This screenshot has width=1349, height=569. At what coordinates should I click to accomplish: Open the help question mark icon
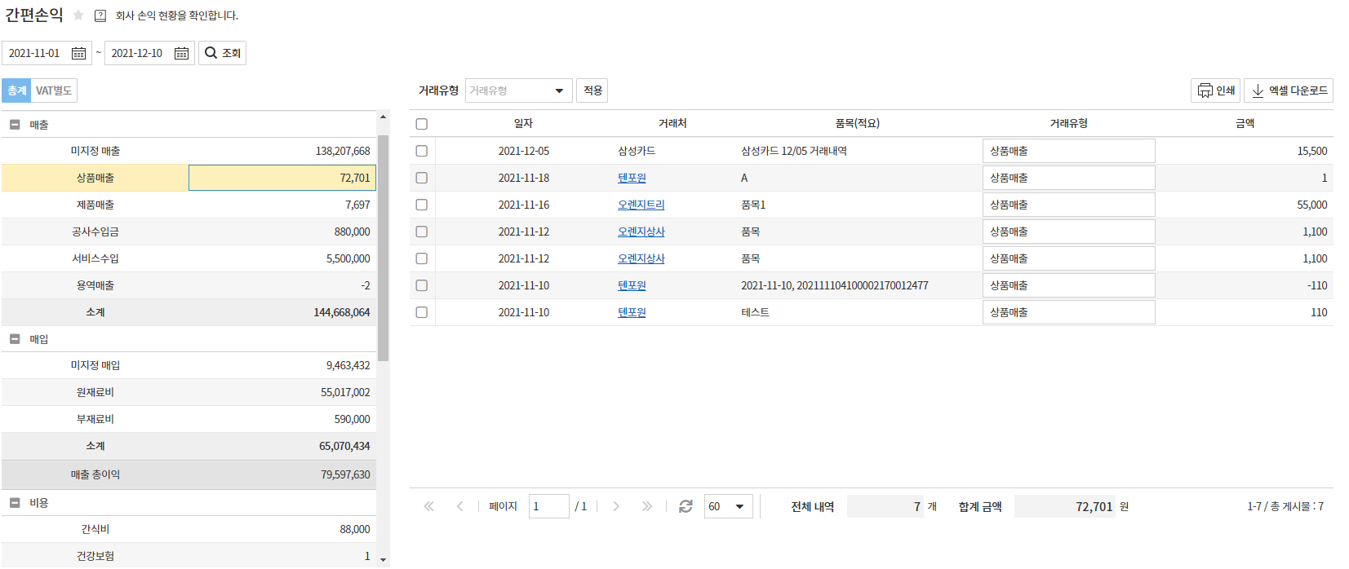point(100,15)
